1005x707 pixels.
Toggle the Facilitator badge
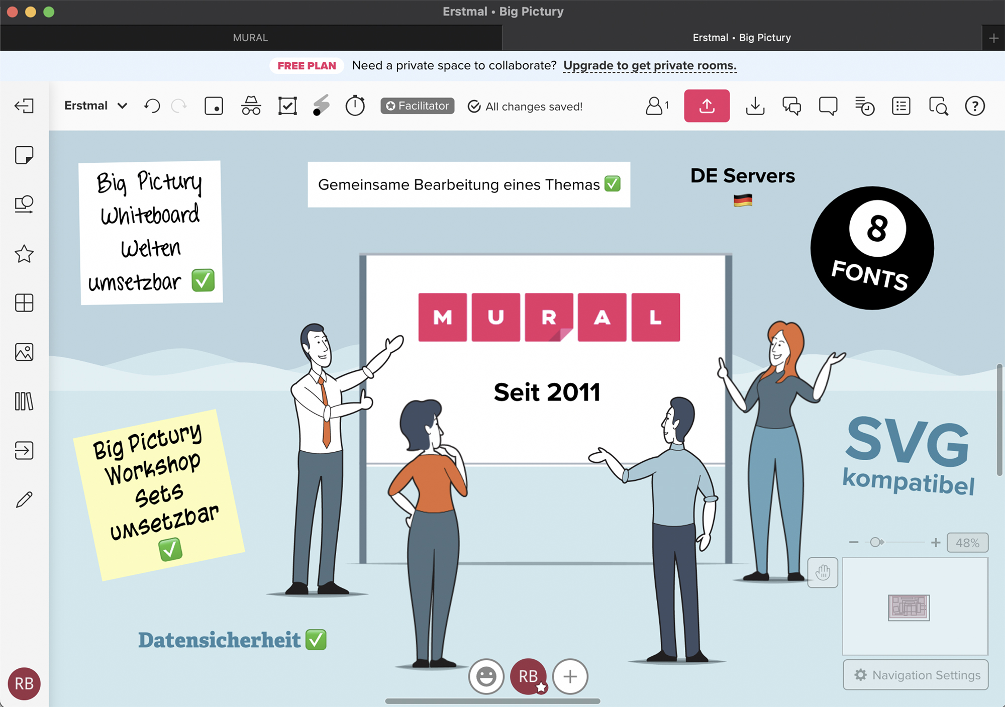click(417, 106)
